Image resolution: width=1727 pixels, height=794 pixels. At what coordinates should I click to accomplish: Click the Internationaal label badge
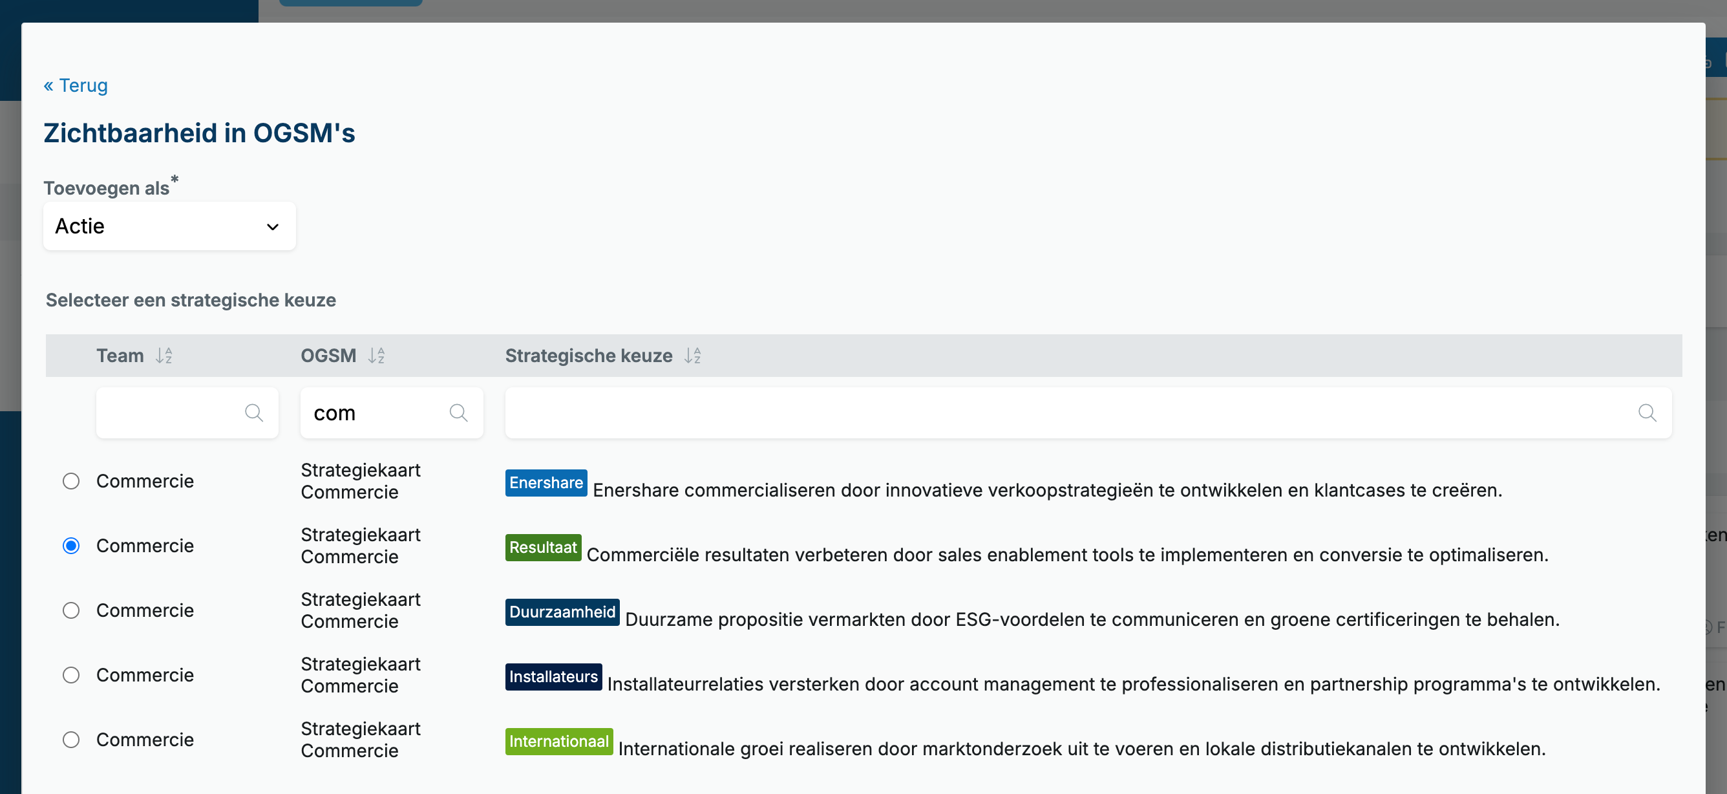558,741
